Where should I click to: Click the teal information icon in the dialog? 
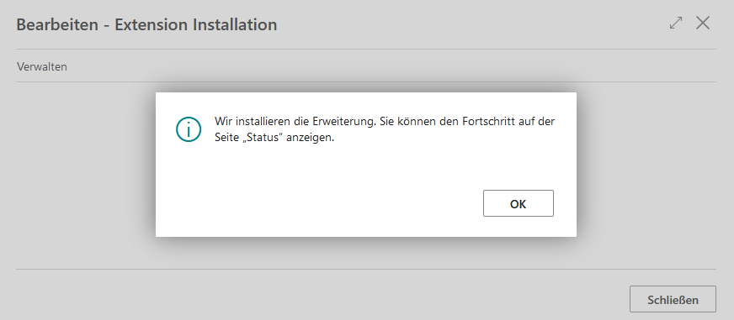(x=189, y=129)
